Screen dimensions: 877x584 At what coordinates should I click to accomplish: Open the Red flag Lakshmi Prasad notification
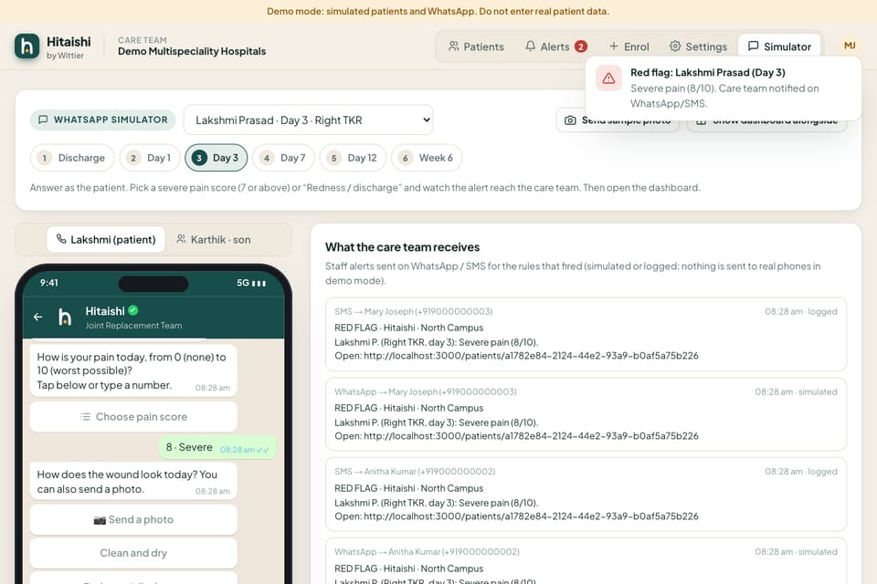coord(724,88)
